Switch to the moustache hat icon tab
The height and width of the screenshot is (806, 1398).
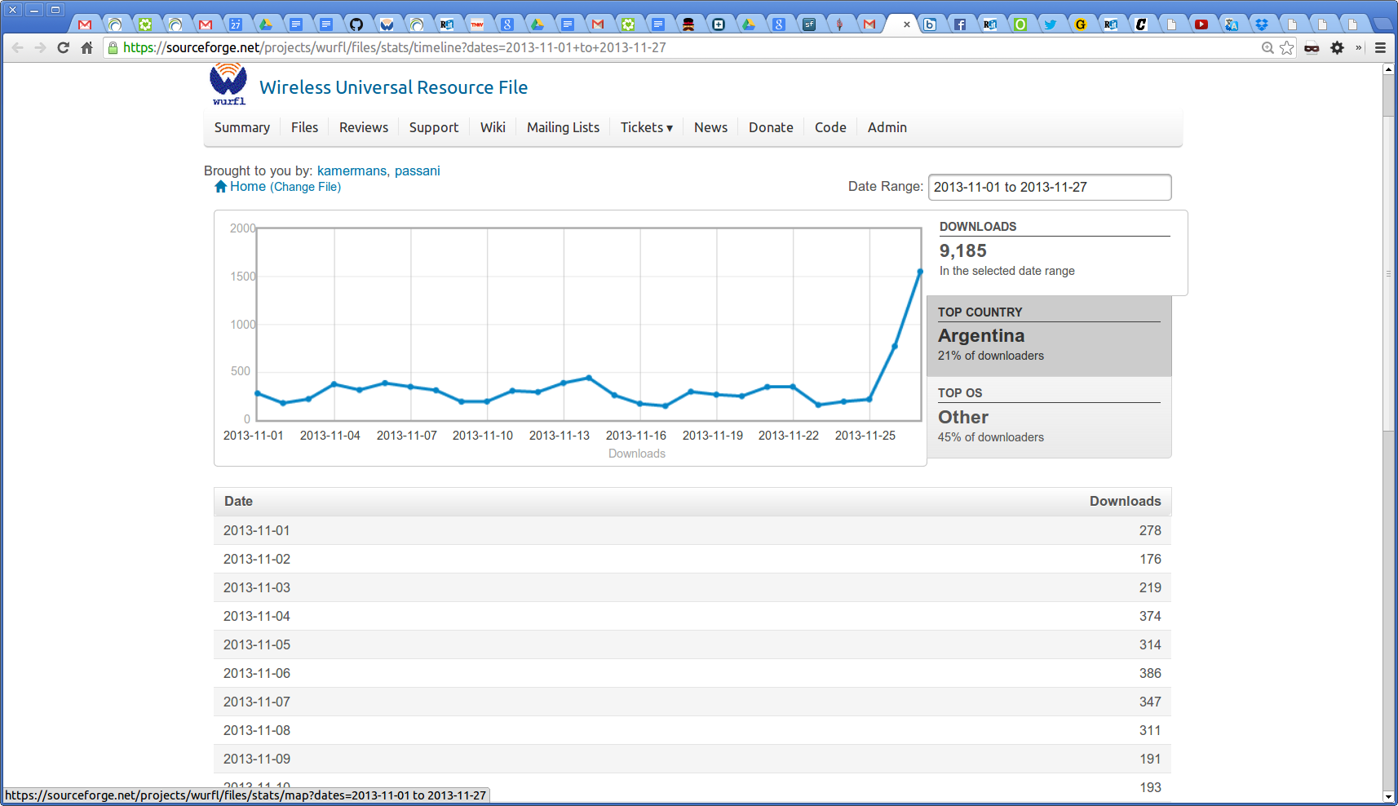click(x=688, y=24)
